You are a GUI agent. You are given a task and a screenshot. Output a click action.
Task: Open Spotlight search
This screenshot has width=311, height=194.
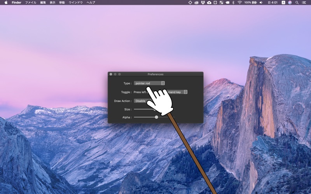click(297, 2)
